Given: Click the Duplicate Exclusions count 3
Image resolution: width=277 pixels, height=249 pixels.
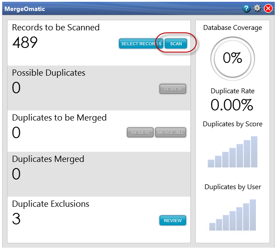Looking at the screenshot, I should click(16, 219).
